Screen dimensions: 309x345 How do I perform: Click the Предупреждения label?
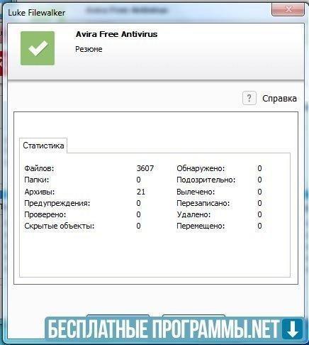pyautogui.click(x=57, y=203)
